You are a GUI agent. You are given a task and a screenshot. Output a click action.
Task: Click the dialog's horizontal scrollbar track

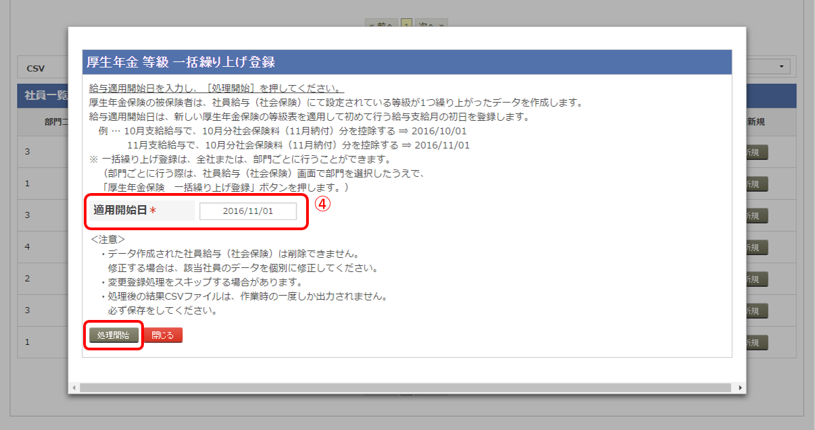point(405,388)
